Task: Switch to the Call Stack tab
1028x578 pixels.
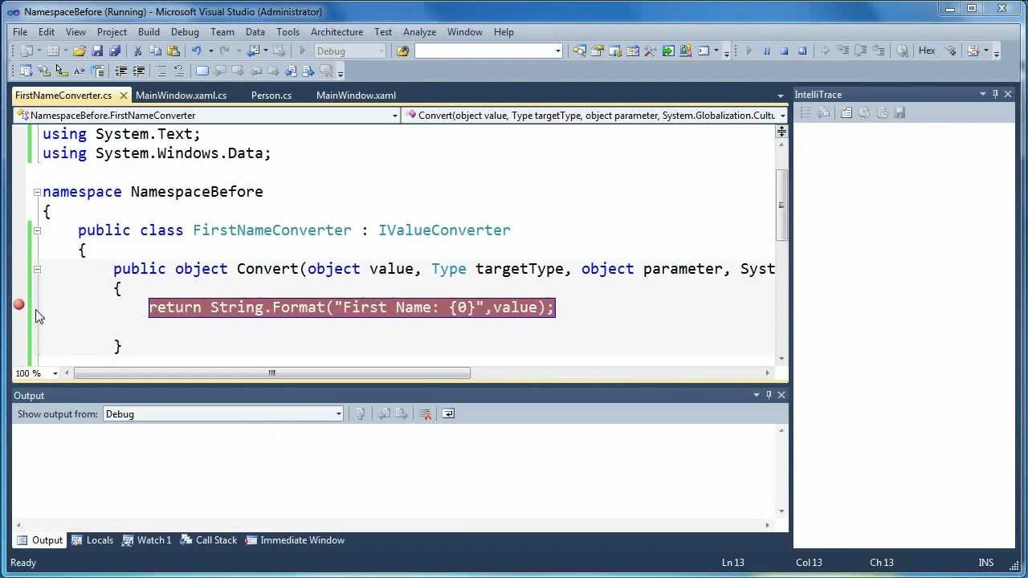Action: pyautogui.click(x=208, y=540)
